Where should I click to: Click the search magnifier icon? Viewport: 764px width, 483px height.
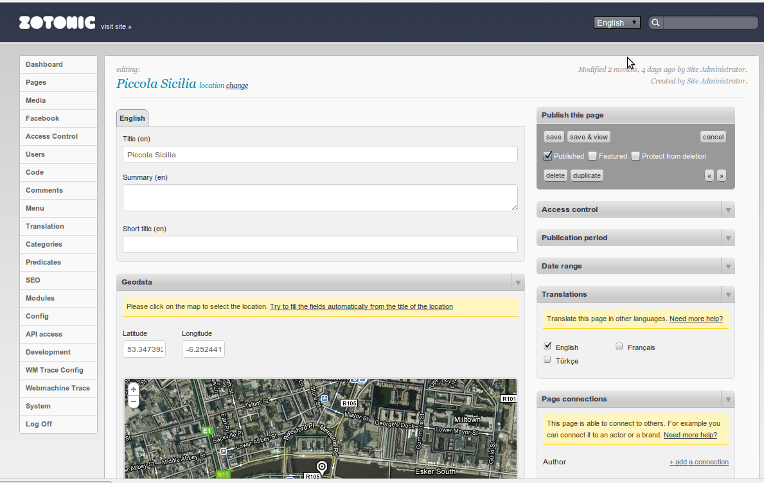pyautogui.click(x=655, y=23)
